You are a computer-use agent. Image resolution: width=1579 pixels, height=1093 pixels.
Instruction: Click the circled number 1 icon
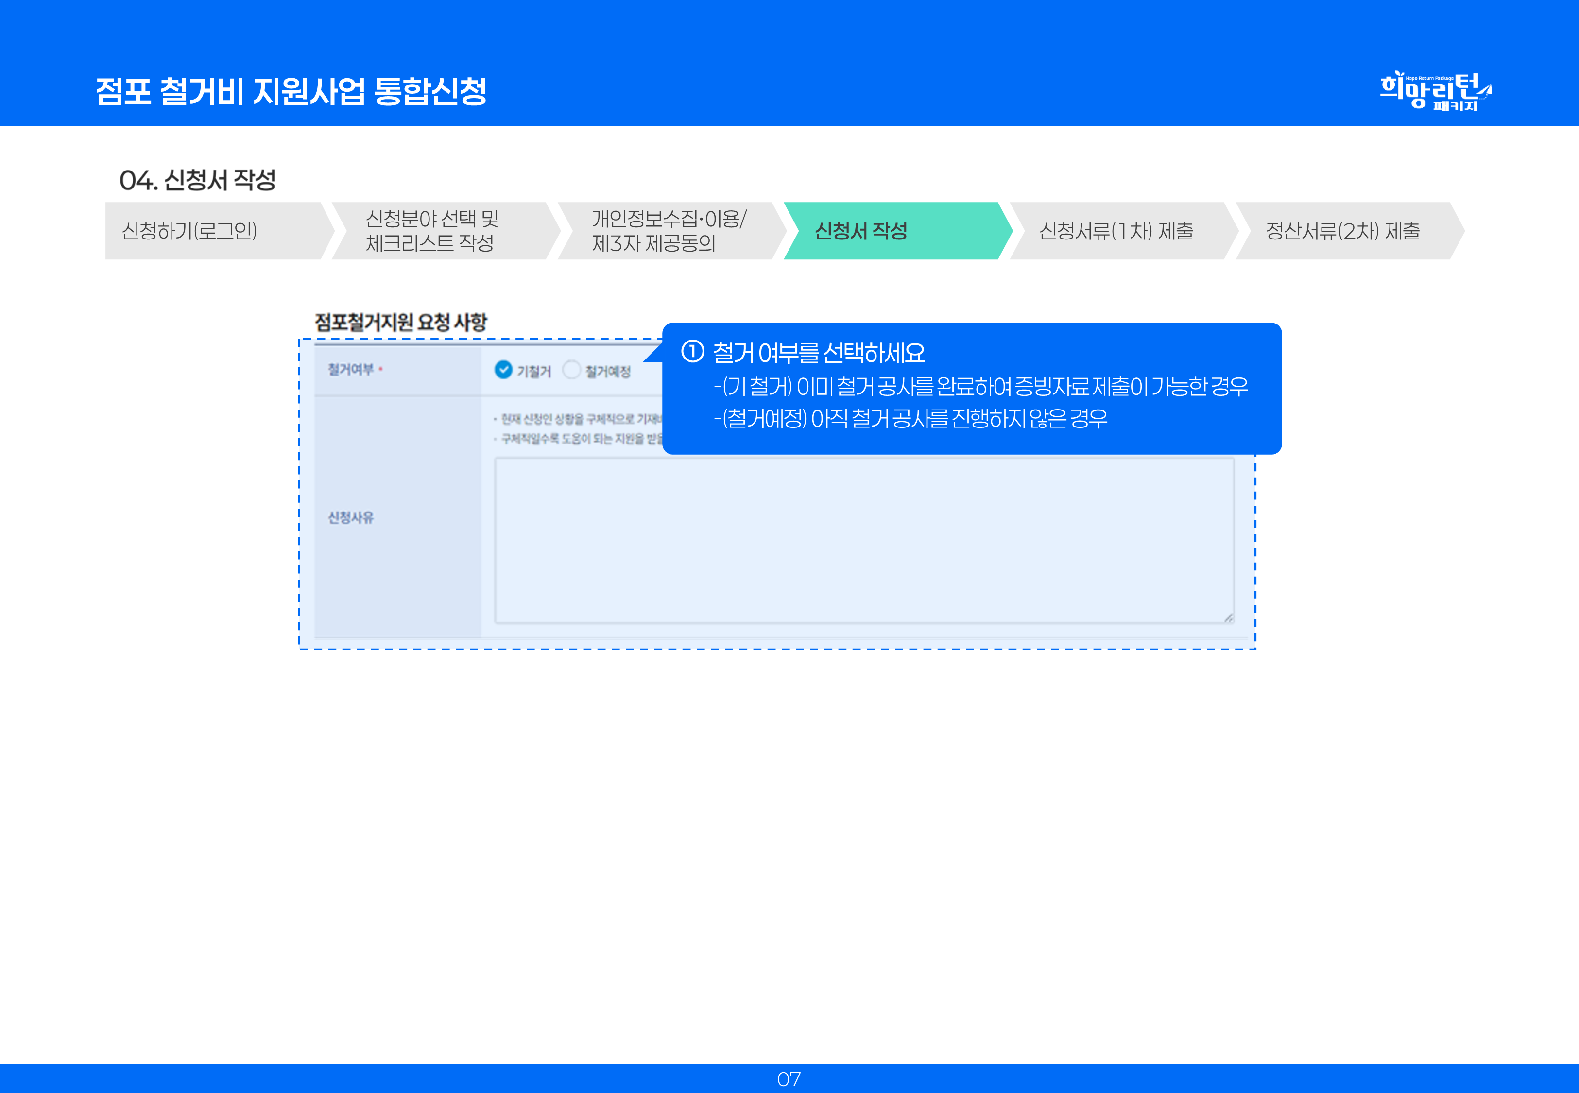(x=692, y=352)
